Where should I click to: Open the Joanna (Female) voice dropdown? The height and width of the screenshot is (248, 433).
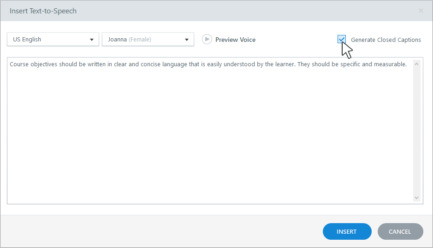pos(143,40)
